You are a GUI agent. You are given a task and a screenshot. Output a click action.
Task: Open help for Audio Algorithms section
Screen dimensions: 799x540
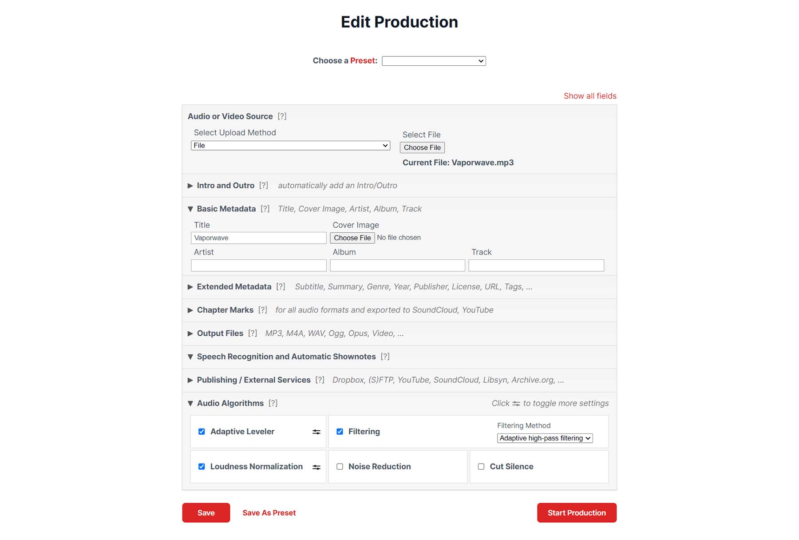click(x=274, y=403)
